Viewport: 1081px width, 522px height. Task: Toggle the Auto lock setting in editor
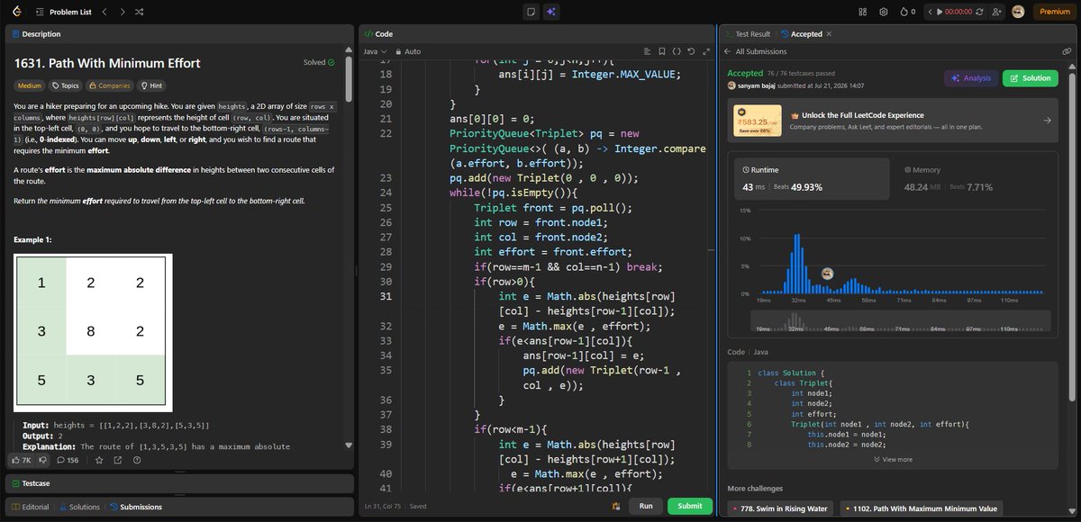pyautogui.click(x=407, y=51)
